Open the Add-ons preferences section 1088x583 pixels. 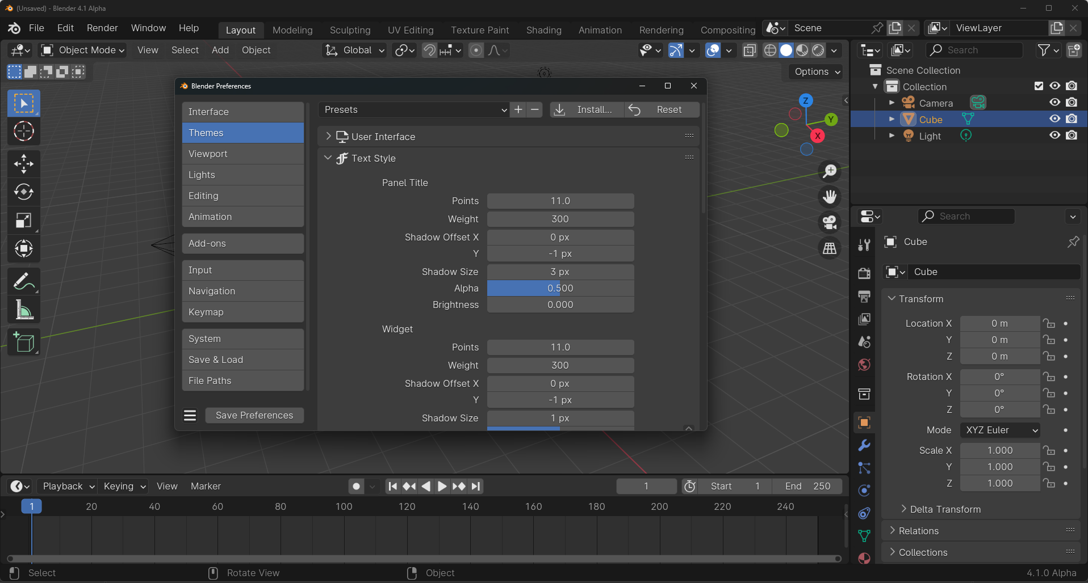click(243, 243)
